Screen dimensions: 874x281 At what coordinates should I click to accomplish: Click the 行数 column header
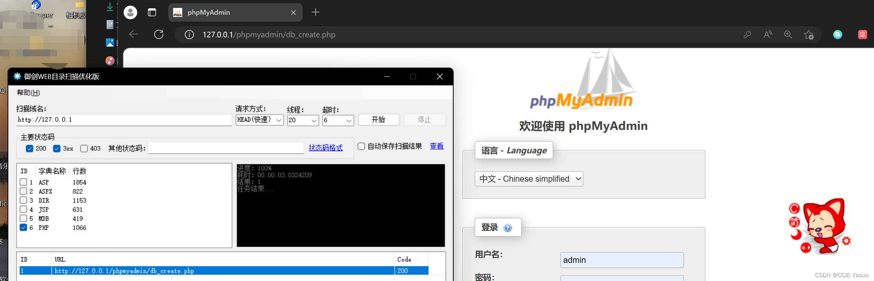(x=79, y=171)
